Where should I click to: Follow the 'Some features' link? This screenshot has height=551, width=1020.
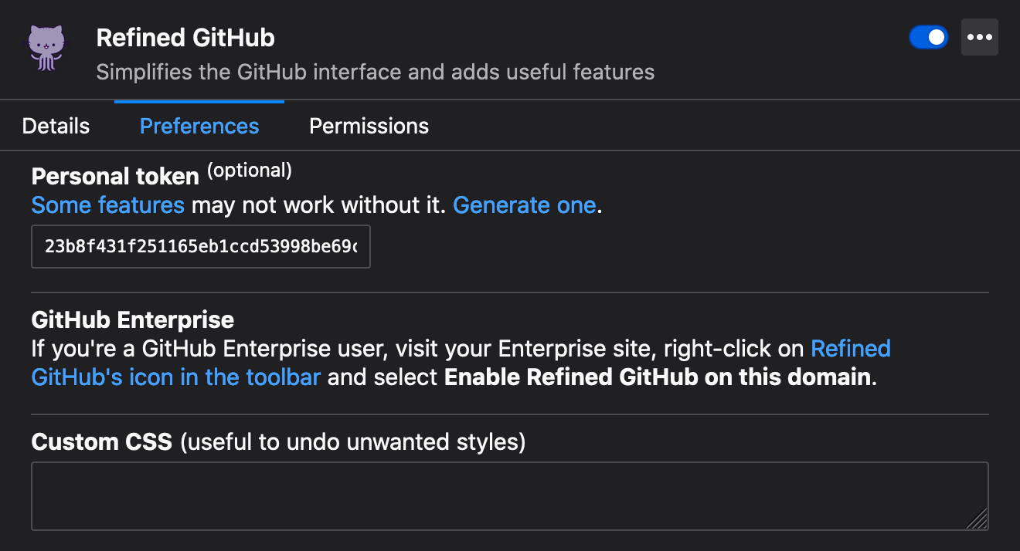(107, 205)
